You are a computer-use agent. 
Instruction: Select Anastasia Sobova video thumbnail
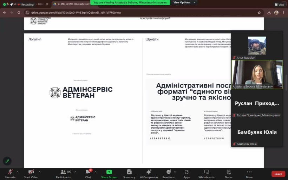(257, 75)
